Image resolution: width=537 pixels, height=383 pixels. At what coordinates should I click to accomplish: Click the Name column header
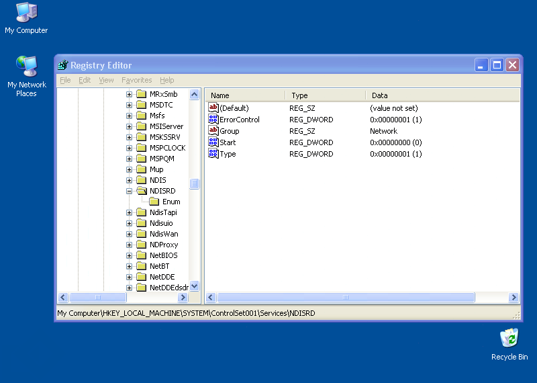coord(245,95)
